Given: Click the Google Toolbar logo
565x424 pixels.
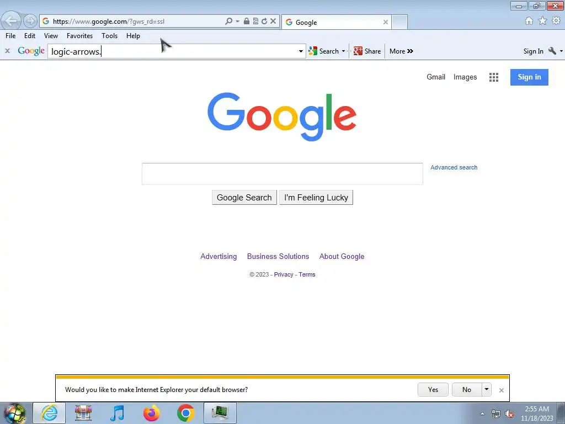Looking at the screenshot, I should [x=31, y=51].
